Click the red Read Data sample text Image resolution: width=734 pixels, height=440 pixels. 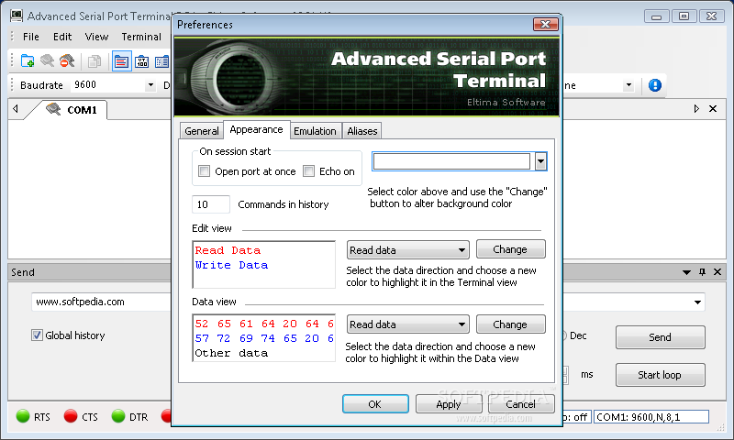[228, 250]
